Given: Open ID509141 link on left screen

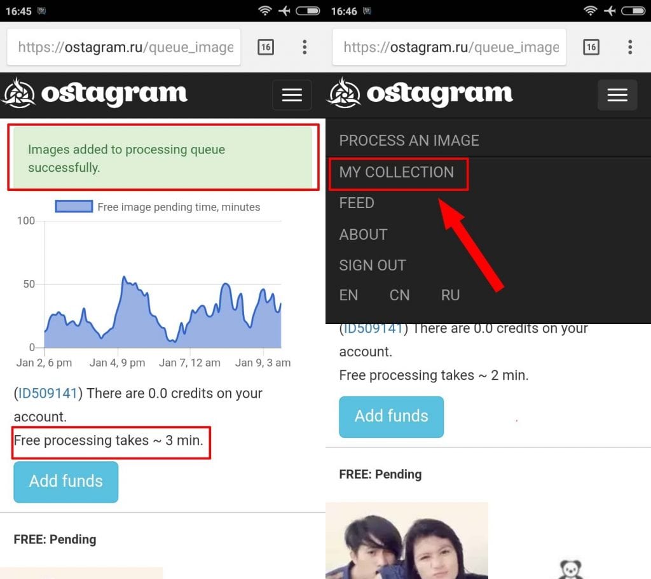Looking at the screenshot, I should tap(48, 393).
